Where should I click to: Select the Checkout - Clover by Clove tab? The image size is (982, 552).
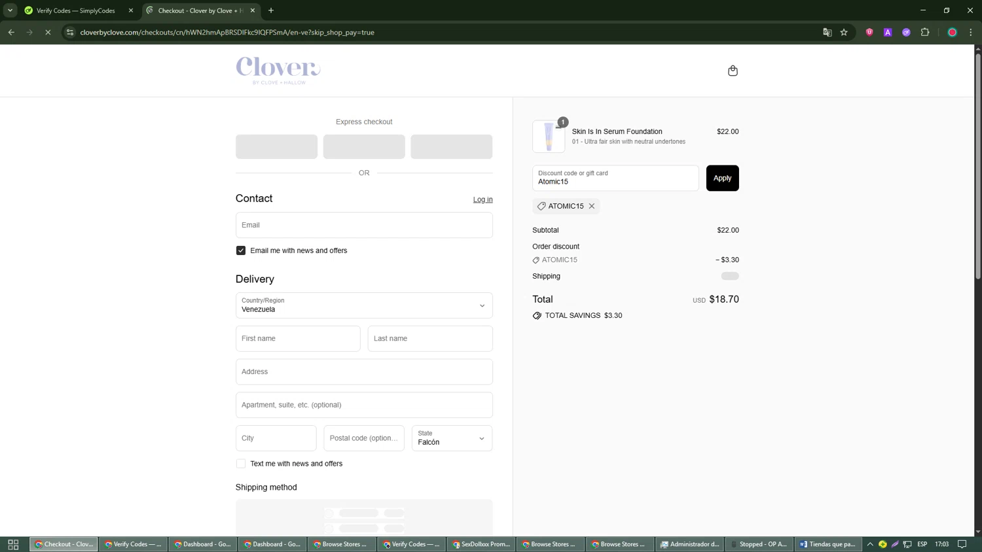pos(200,10)
